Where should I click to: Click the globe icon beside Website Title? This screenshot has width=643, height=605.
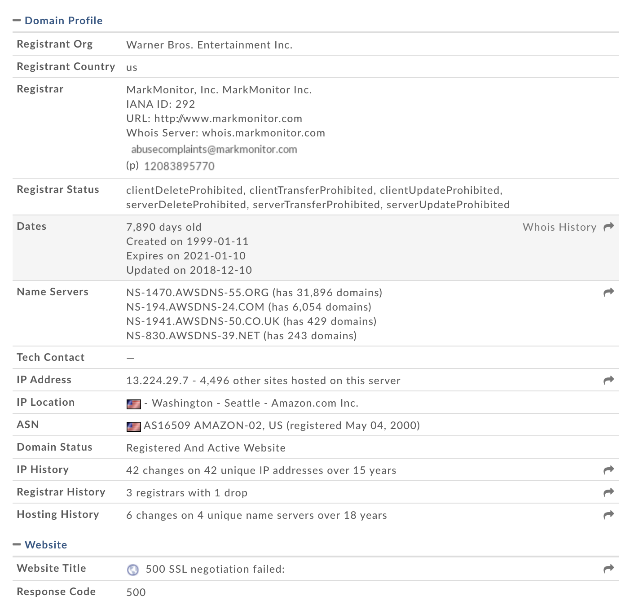pos(133,570)
